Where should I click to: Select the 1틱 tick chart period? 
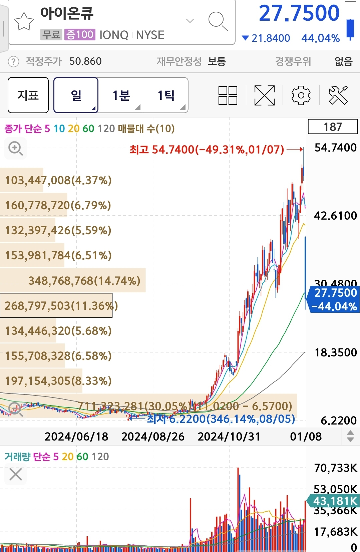tap(166, 95)
